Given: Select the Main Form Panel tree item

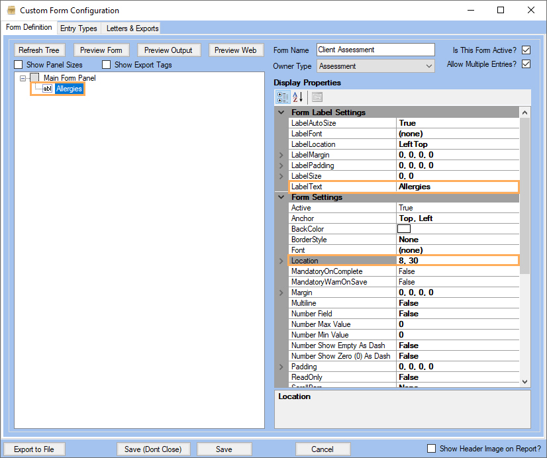Looking at the screenshot, I should point(70,77).
